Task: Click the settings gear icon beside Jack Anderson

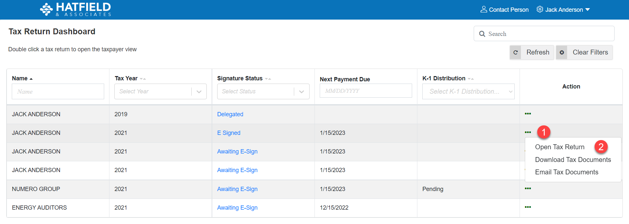Action: click(x=540, y=9)
